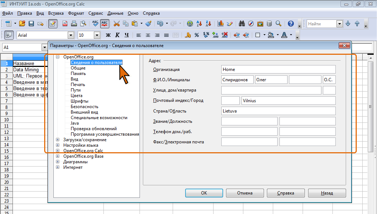Collapse the OpenOffice.org tree node

pos(58,57)
